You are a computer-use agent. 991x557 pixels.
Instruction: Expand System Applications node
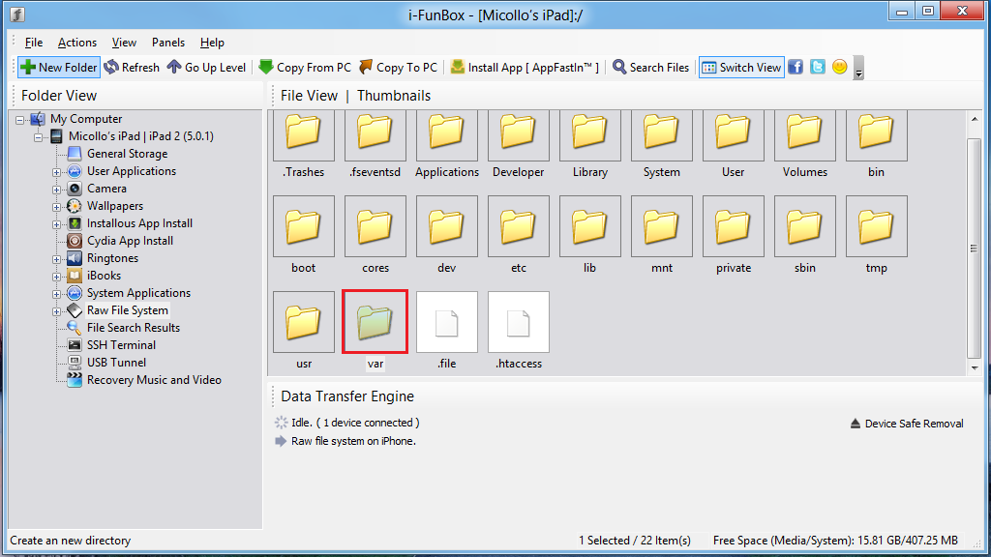(x=56, y=294)
